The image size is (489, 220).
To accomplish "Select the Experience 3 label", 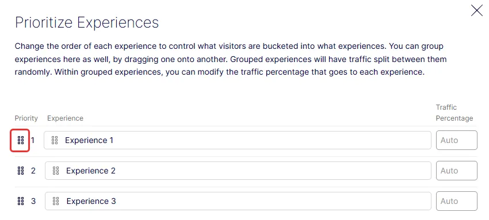I will click(91, 201).
